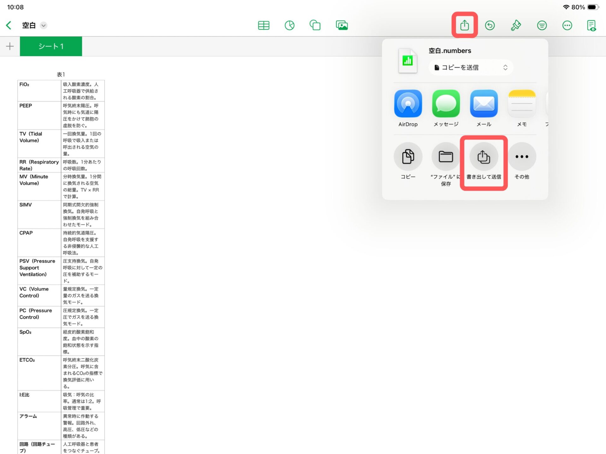Open the insert chart menu
The height and width of the screenshot is (454, 606).
pos(289,25)
